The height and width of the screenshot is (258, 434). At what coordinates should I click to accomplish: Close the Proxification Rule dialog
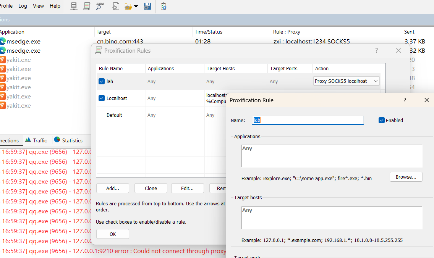[x=426, y=100]
